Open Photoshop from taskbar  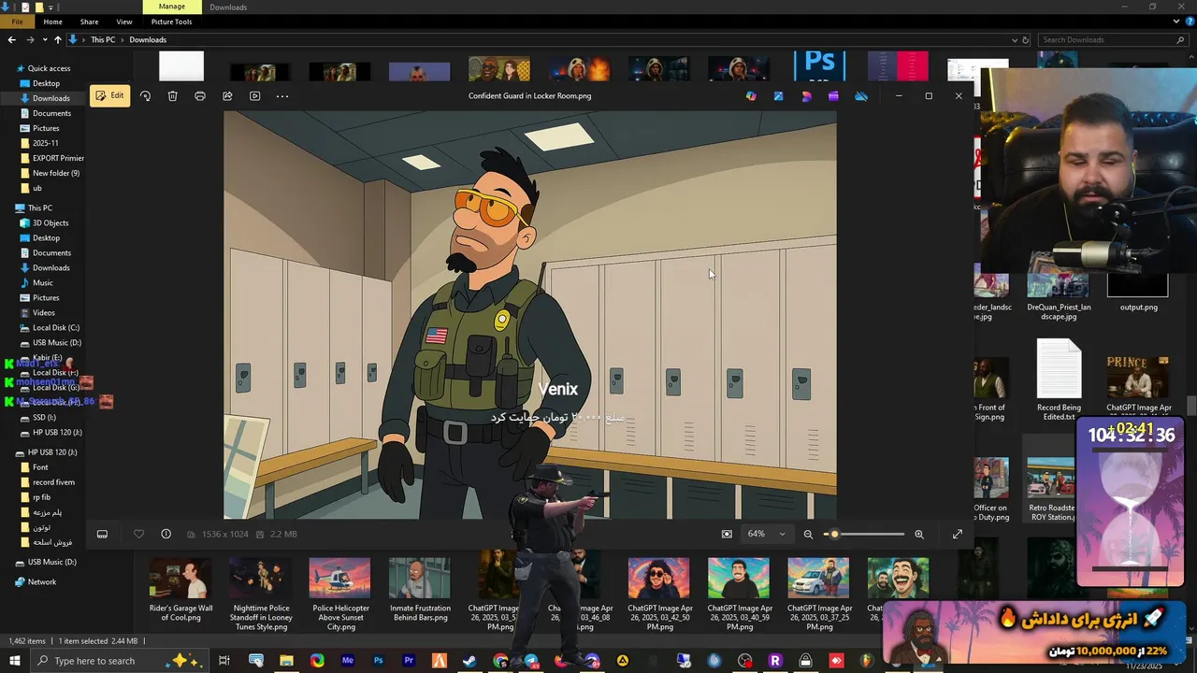[378, 661]
